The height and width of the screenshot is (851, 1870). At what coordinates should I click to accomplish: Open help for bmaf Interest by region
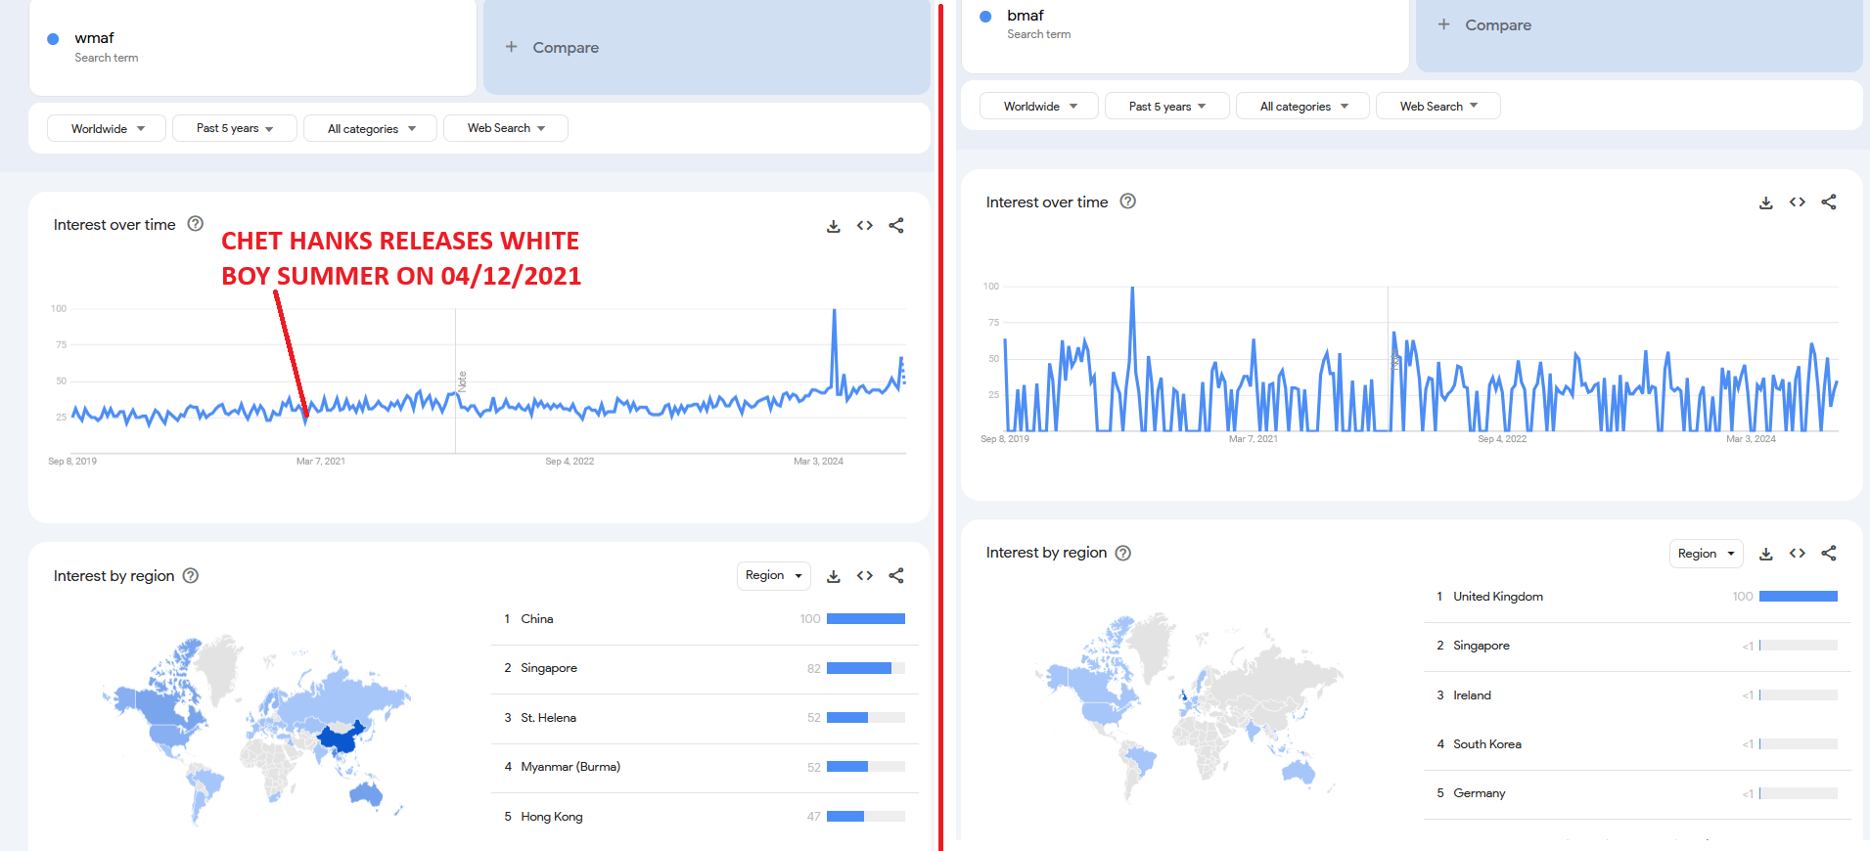click(x=1123, y=553)
